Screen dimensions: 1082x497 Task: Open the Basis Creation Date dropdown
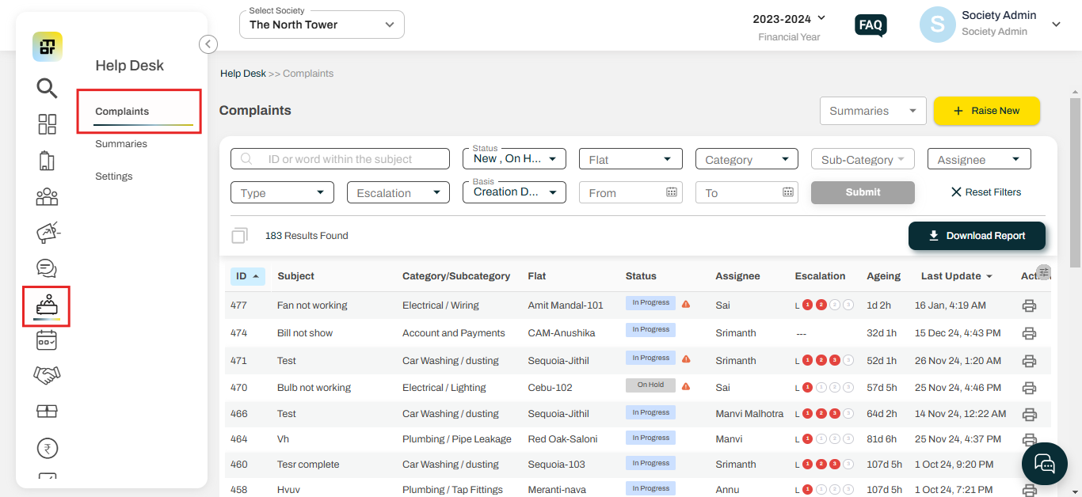(x=514, y=192)
